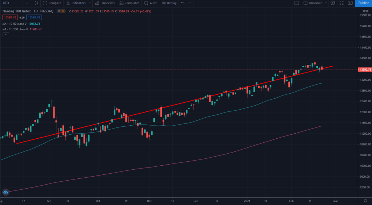This screenshot has height=205, width=372.
Task: Create an Alert from toolbar
Action: click(150, 3)
